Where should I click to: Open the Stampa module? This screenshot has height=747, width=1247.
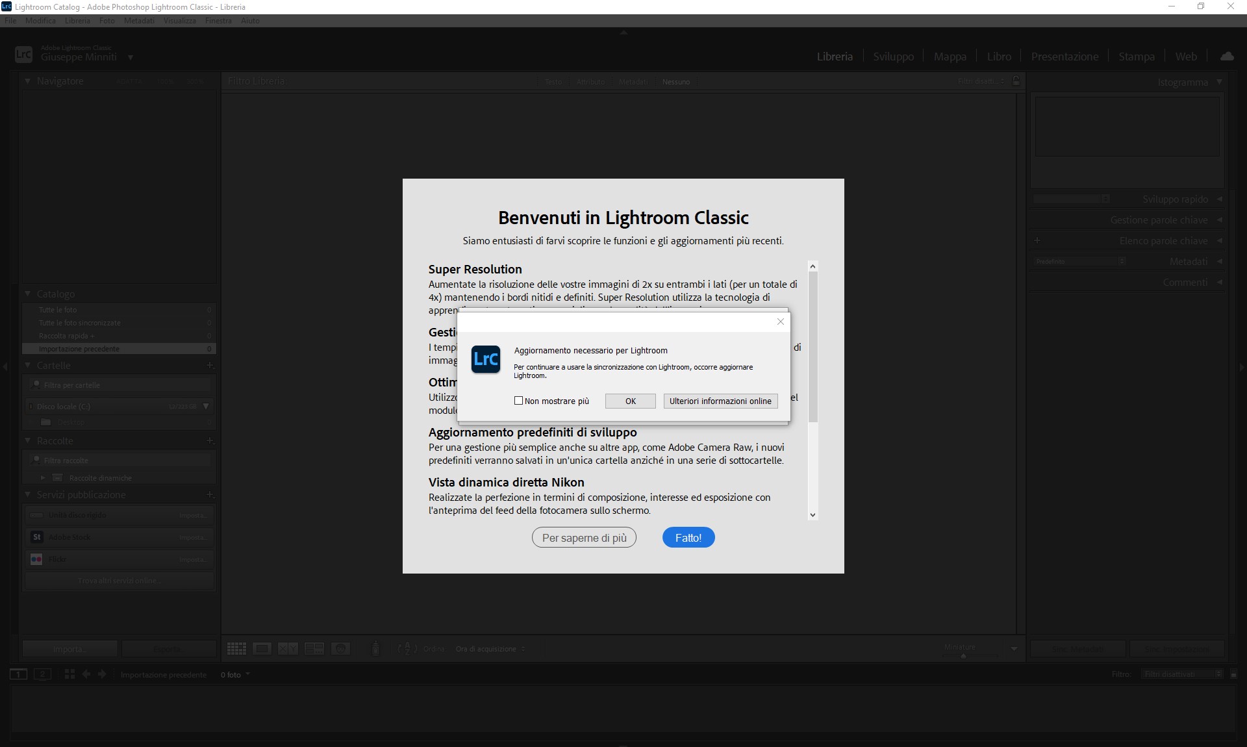[x=1136, y=57]
